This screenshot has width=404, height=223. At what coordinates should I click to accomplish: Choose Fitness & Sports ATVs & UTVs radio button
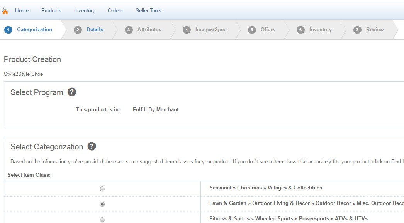[102, 220]
